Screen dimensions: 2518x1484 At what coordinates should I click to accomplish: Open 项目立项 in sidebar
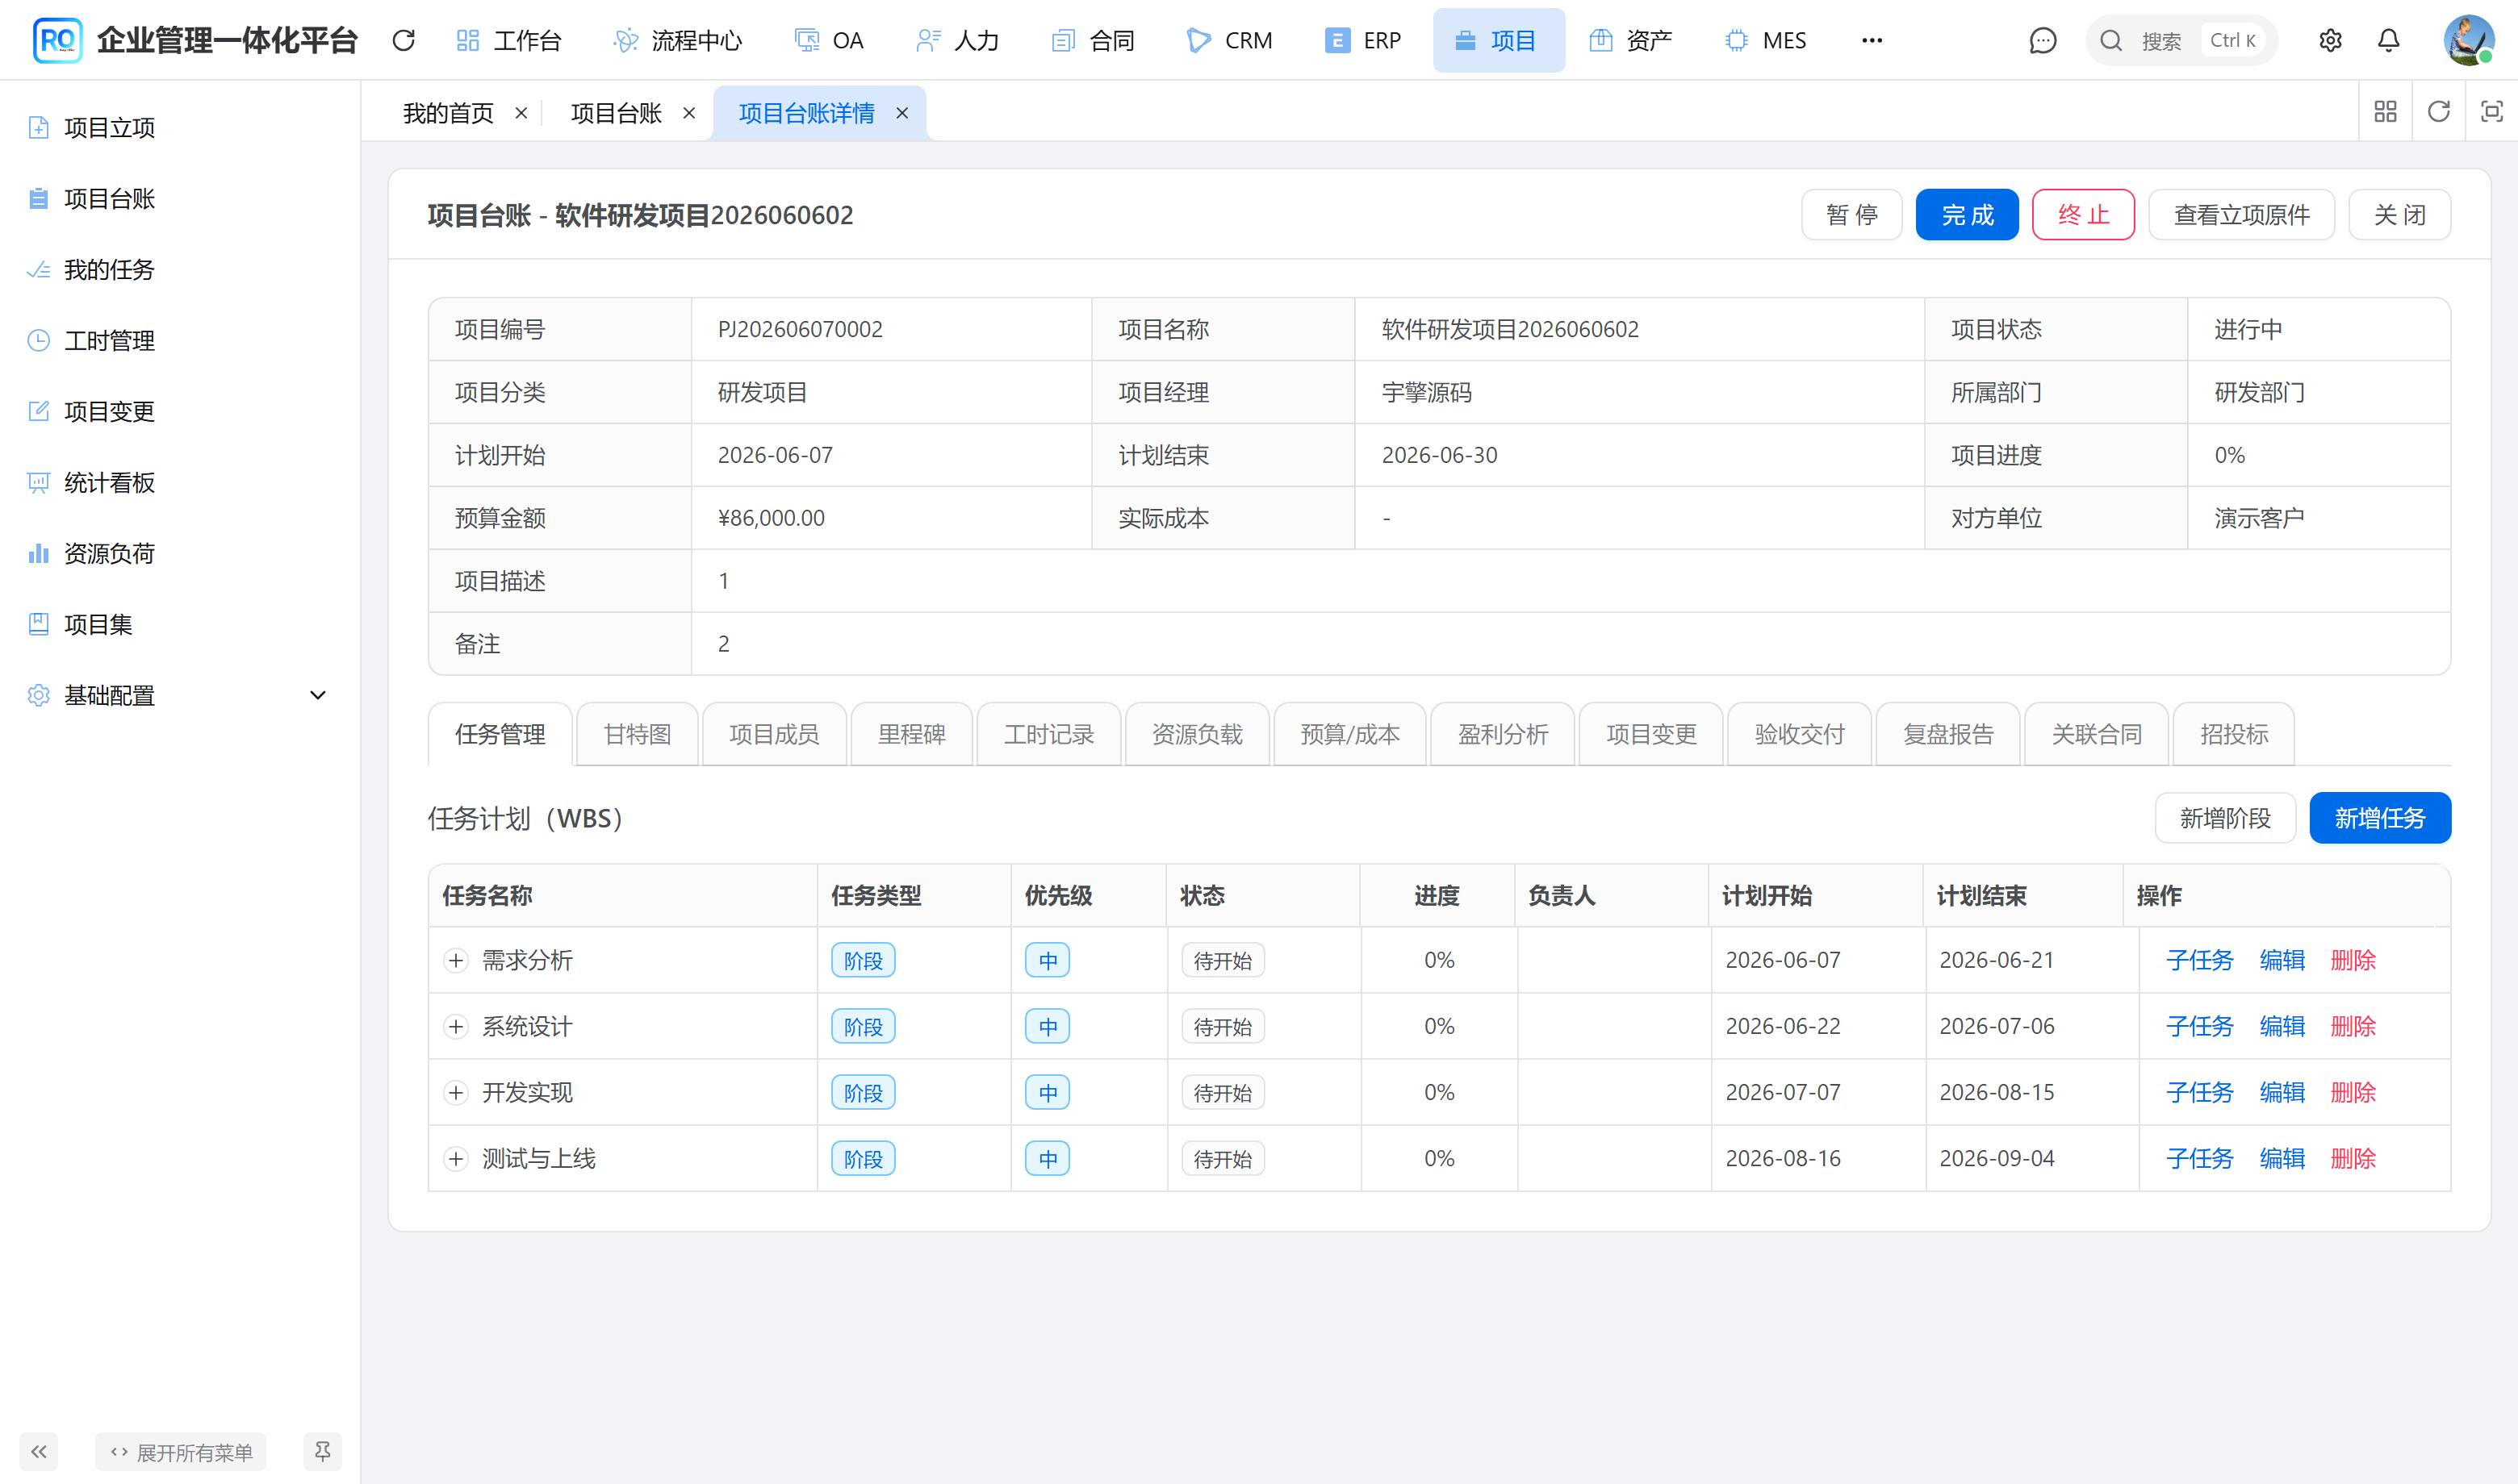click(109, 128)
